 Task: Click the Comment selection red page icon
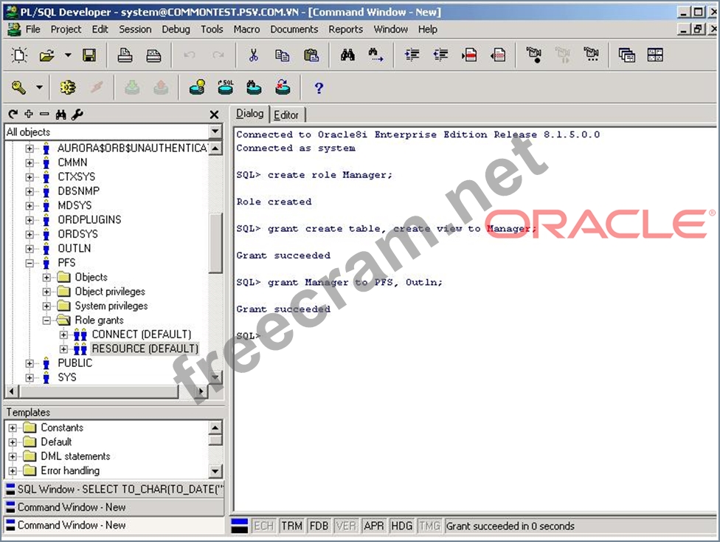coord(469,55)
